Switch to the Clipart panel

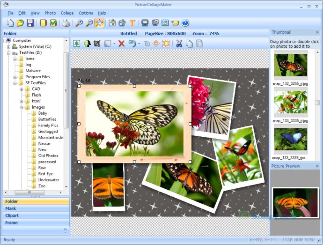(x=12, y=215)
